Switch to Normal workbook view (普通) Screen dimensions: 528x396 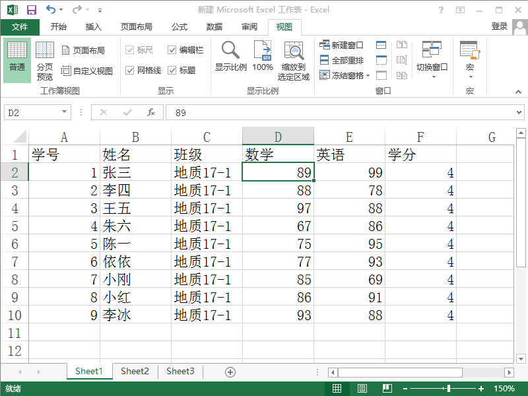[17, 60]
